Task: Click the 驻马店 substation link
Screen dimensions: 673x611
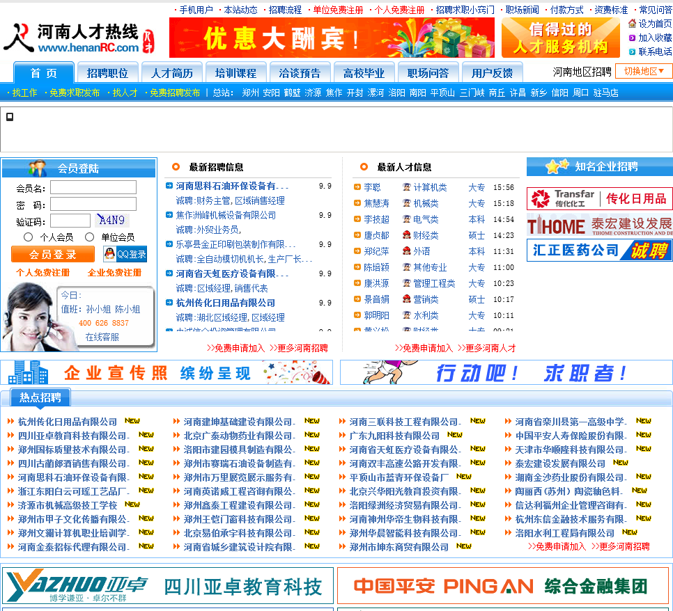Action: pyautogui.click(x=605, y=93)
